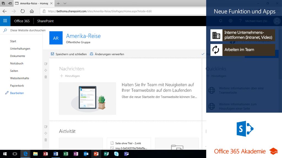
Task: Focus the Diese Website durchsuchen search box
Action: [28, 30]
